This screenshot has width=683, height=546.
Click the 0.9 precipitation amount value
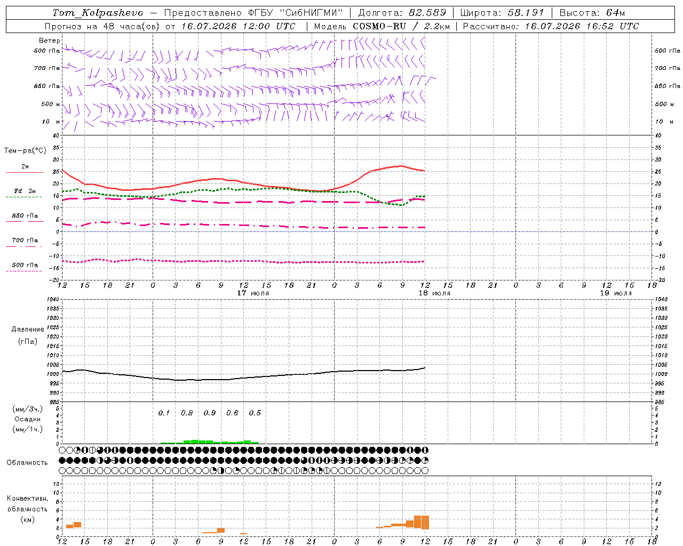click(210, 413)
